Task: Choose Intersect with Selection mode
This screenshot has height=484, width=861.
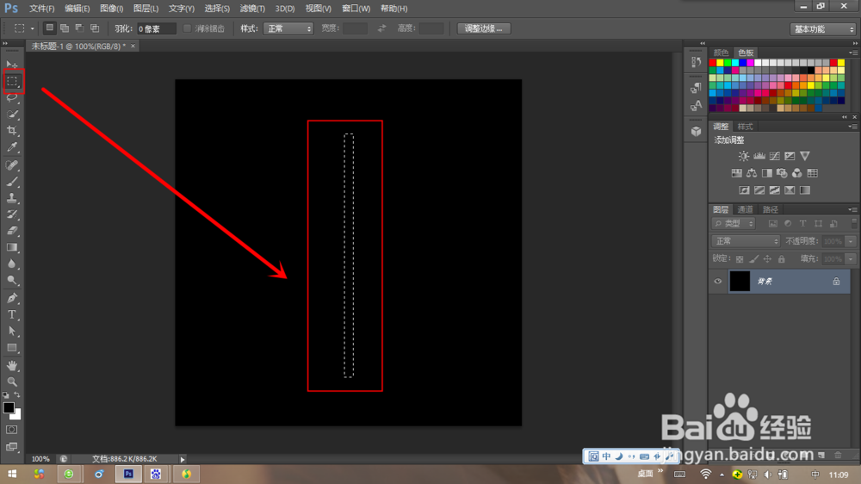Action: 95,28
